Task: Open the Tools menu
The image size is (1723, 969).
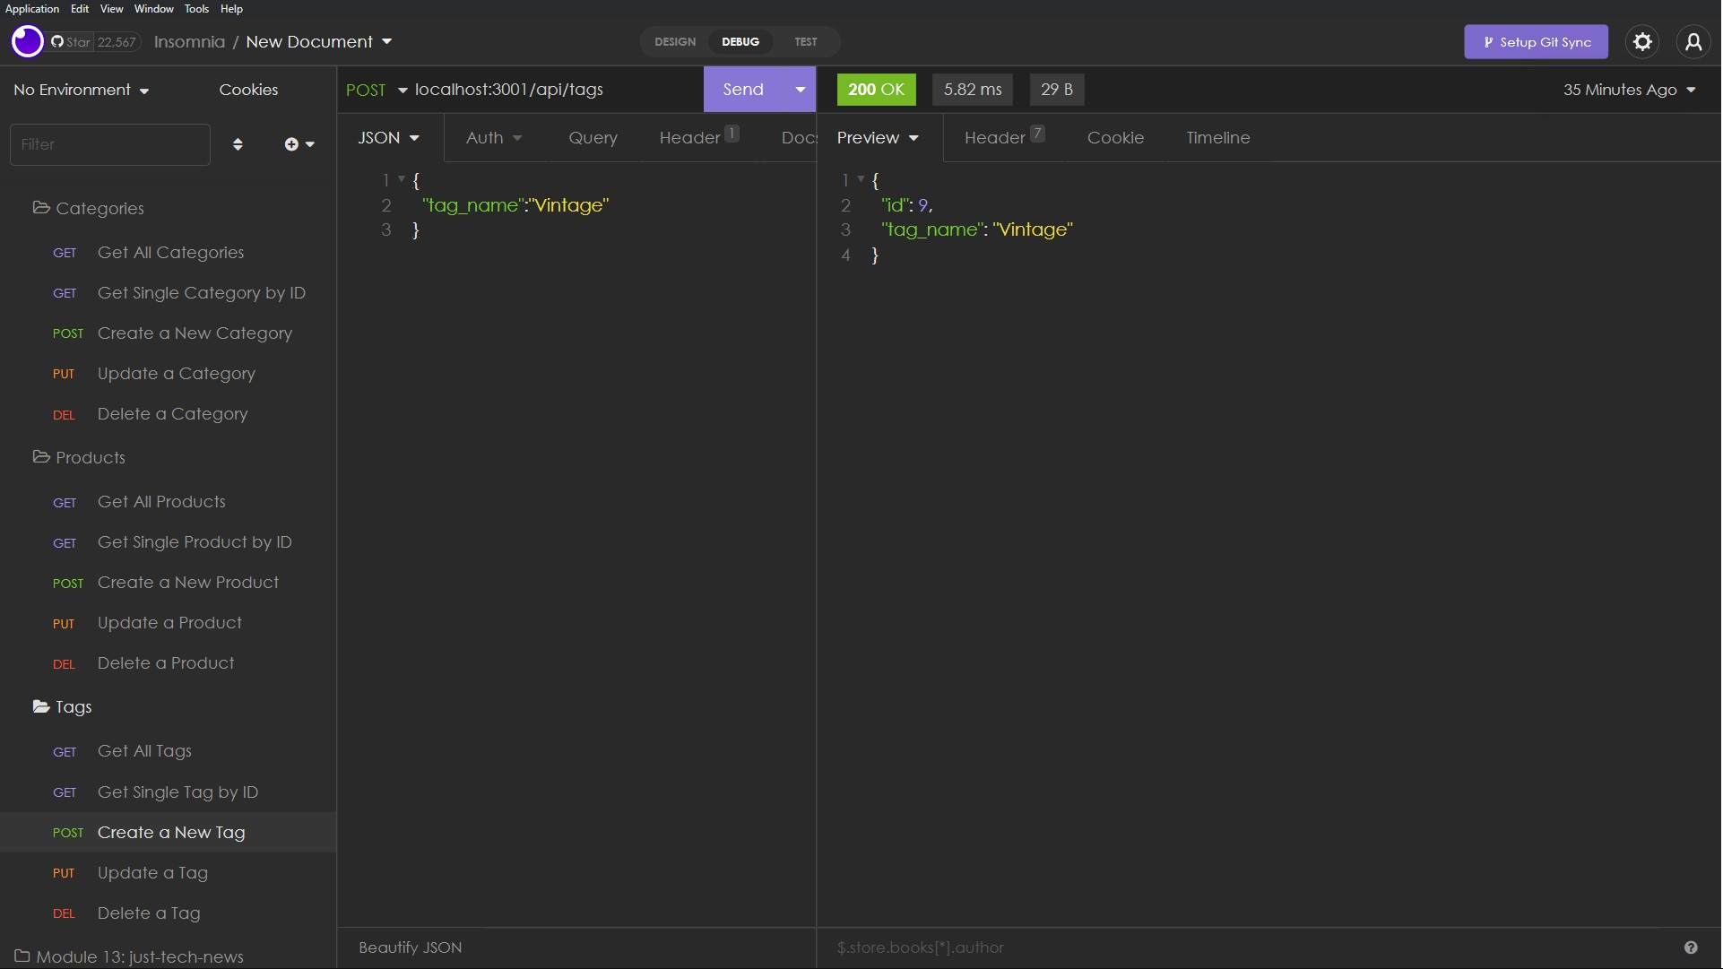Action: coord(196,9)
